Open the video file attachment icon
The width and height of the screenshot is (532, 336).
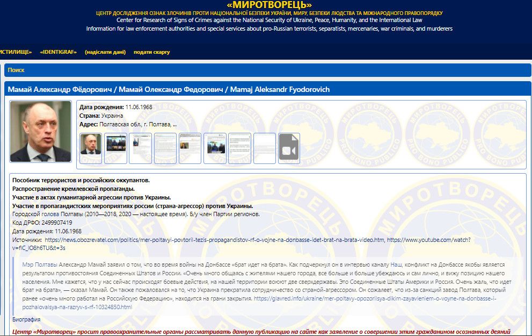tap(289, 148)
